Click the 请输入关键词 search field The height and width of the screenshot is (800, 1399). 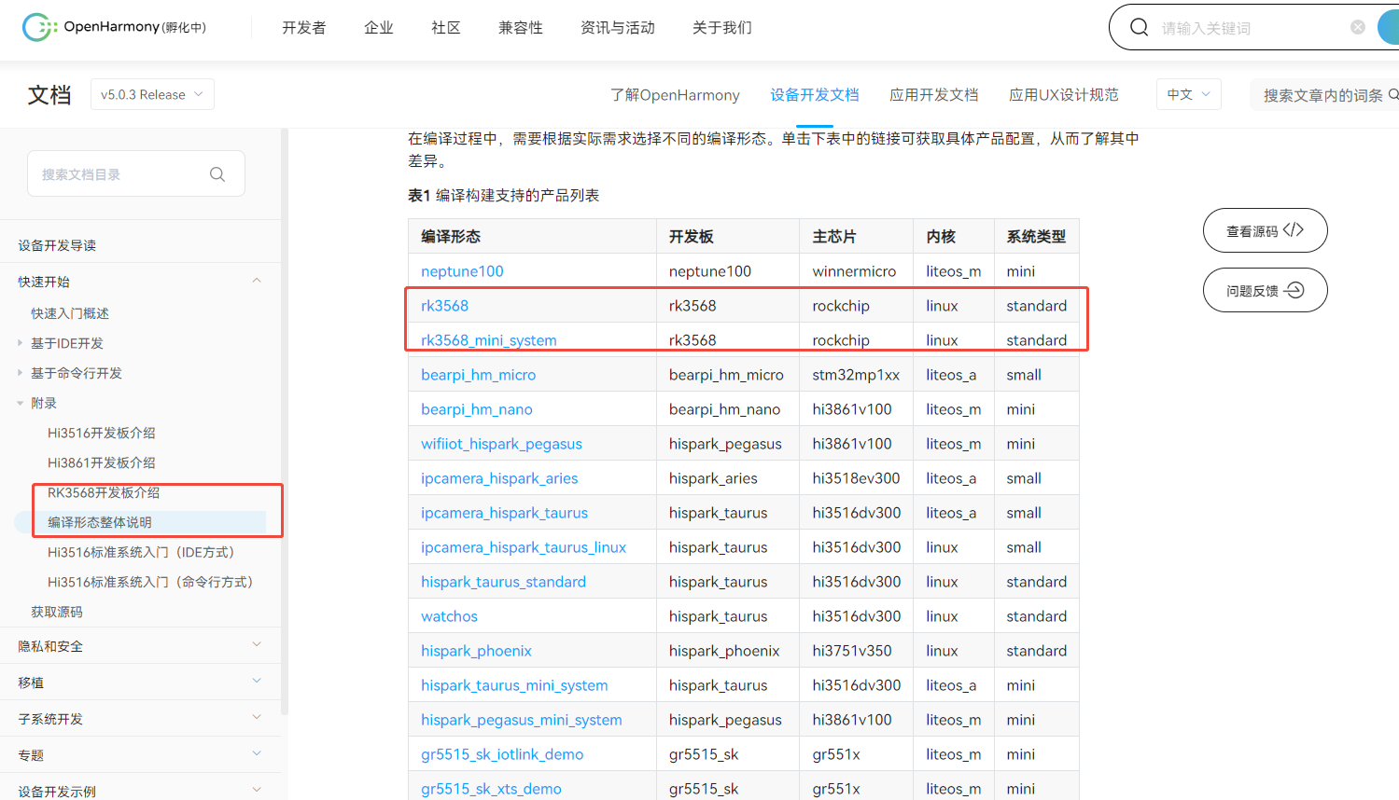pos(1251,28)
